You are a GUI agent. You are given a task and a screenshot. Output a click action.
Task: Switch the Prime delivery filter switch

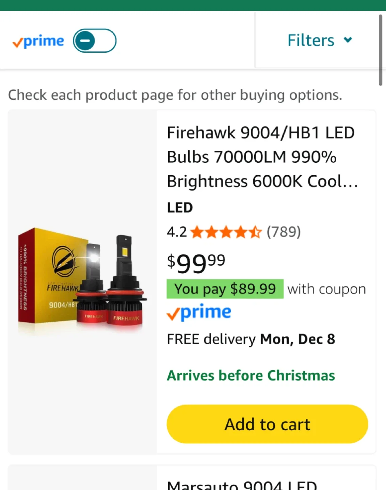click(95, 40)
